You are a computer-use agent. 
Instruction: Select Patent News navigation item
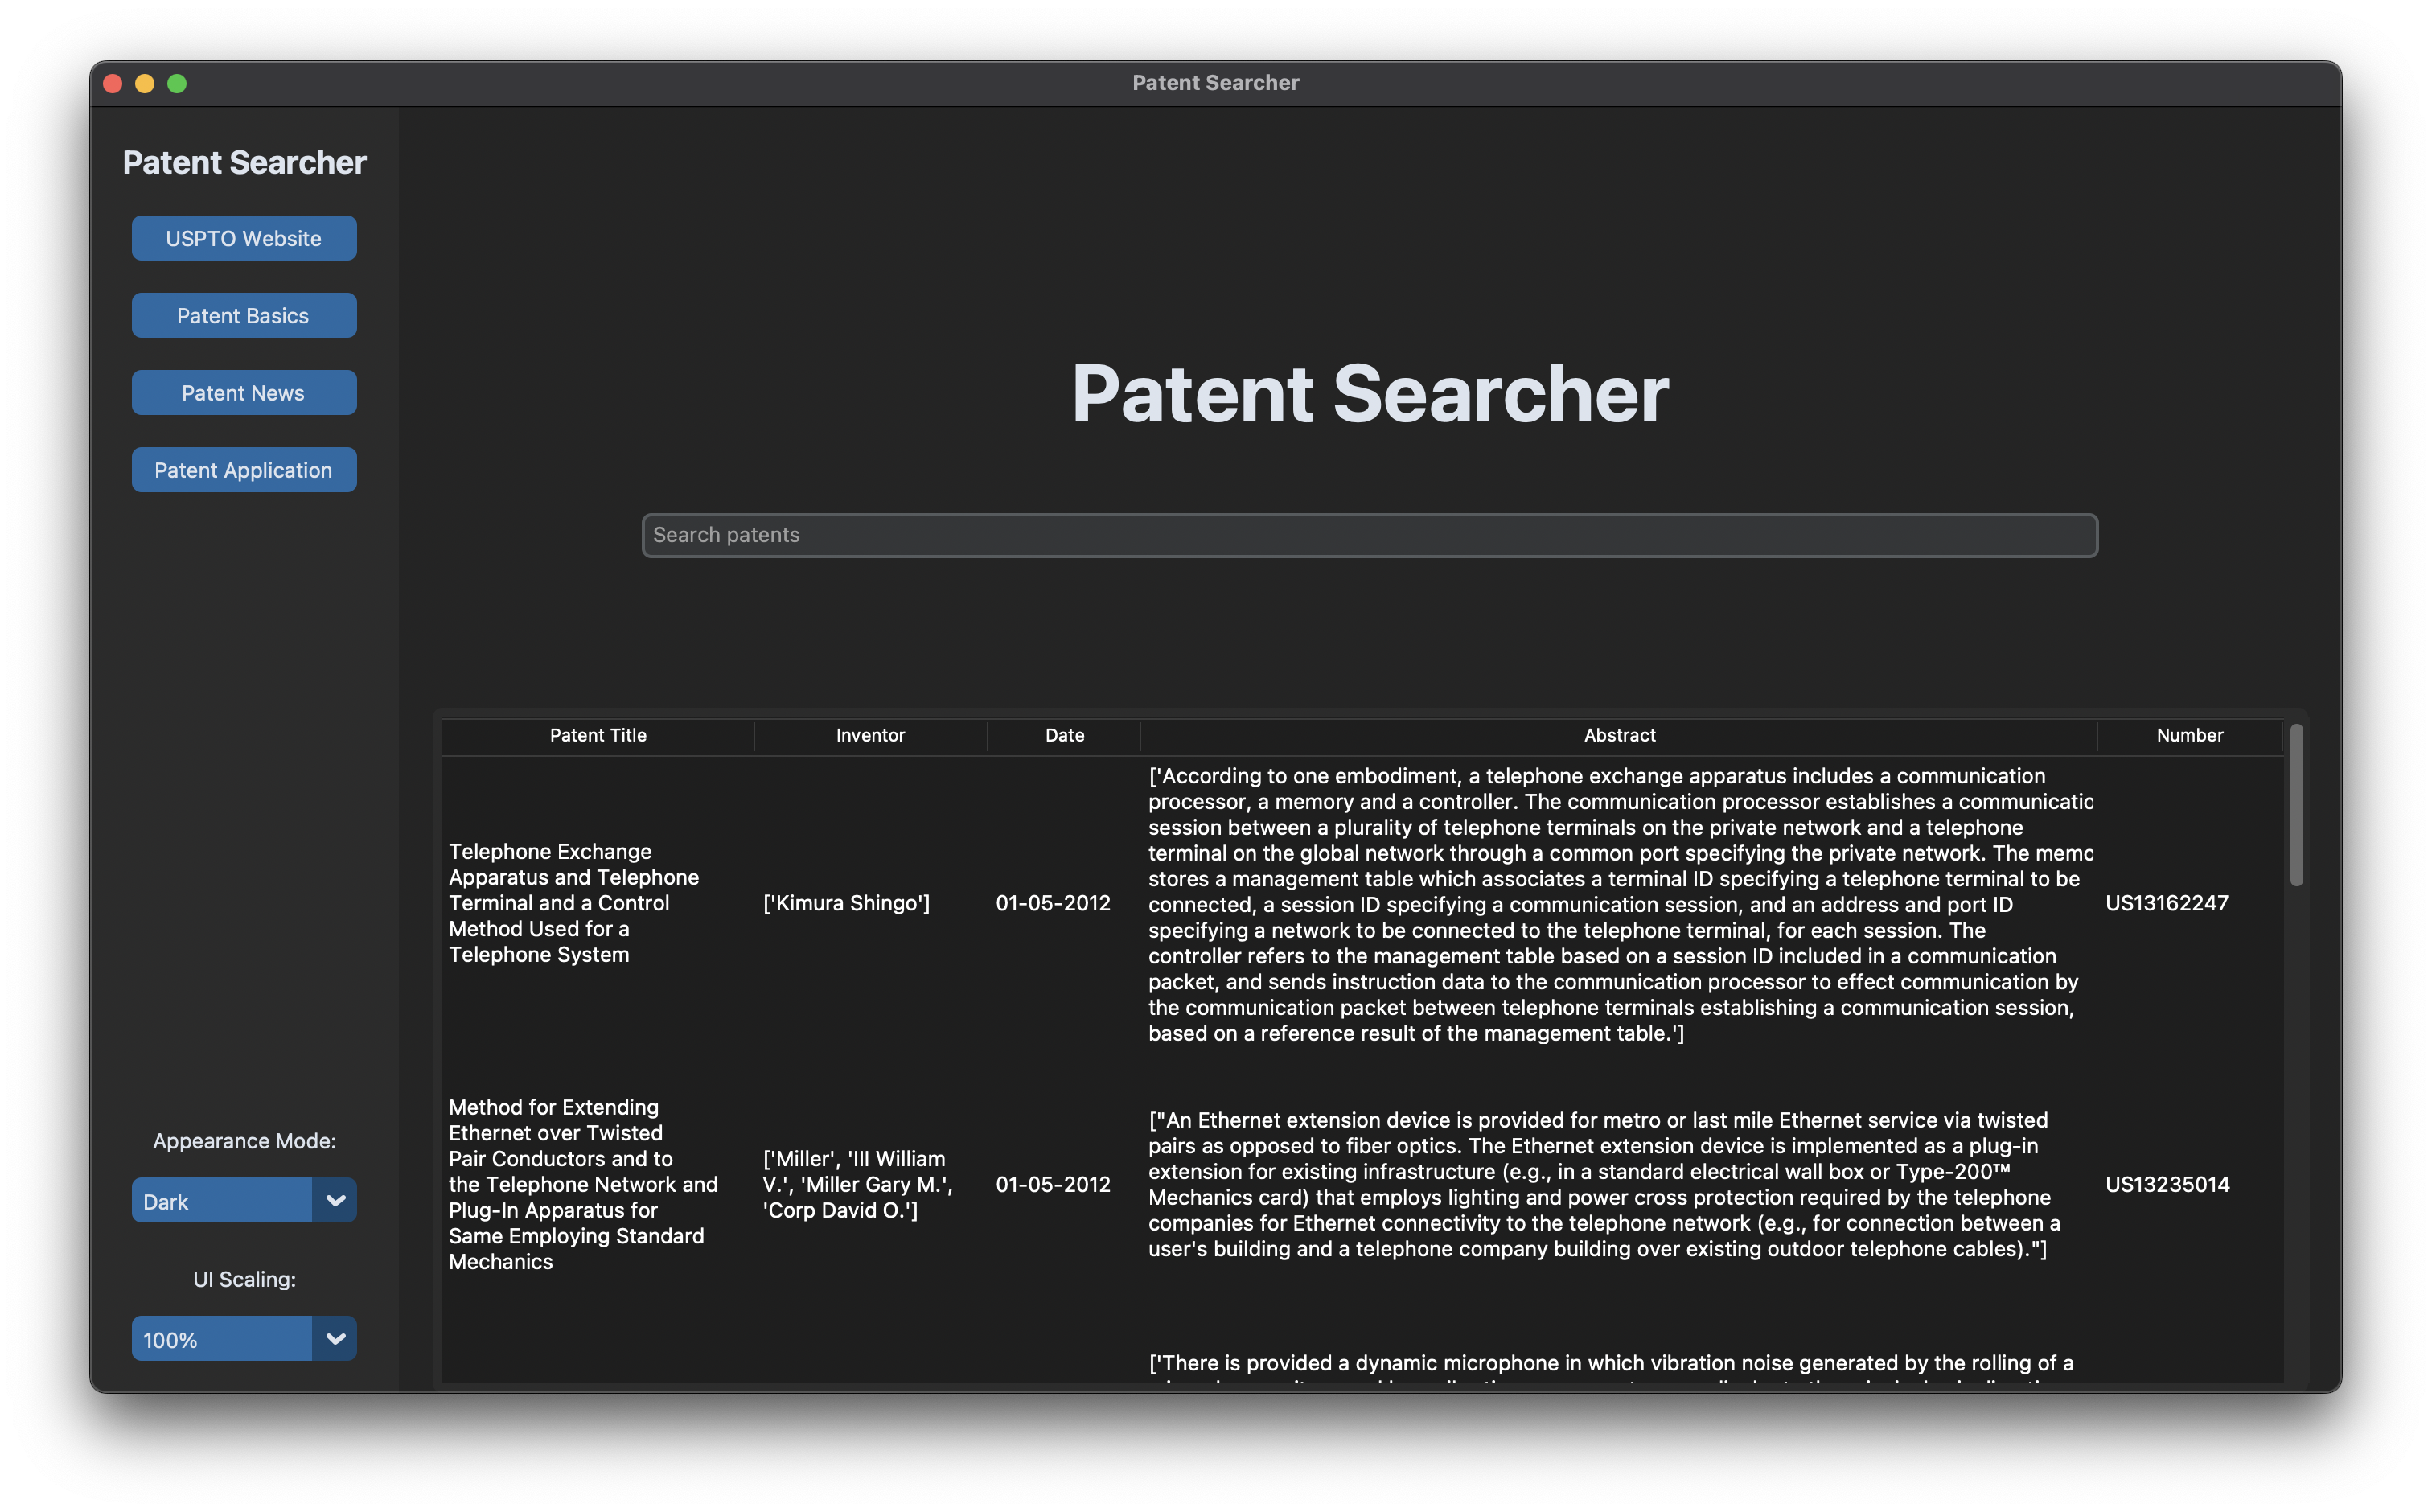pyautogui.click(x=242, y=392)
